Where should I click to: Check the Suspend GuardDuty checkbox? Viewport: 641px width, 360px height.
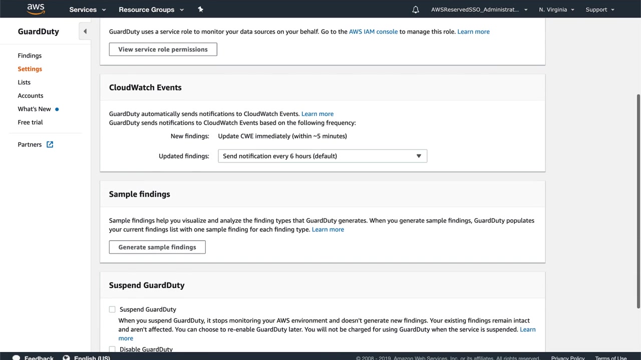click(x=112, y=309)
